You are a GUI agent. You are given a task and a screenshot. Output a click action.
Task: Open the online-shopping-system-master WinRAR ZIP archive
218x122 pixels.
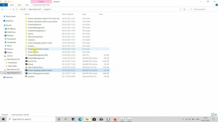click(x=67, y=70)
